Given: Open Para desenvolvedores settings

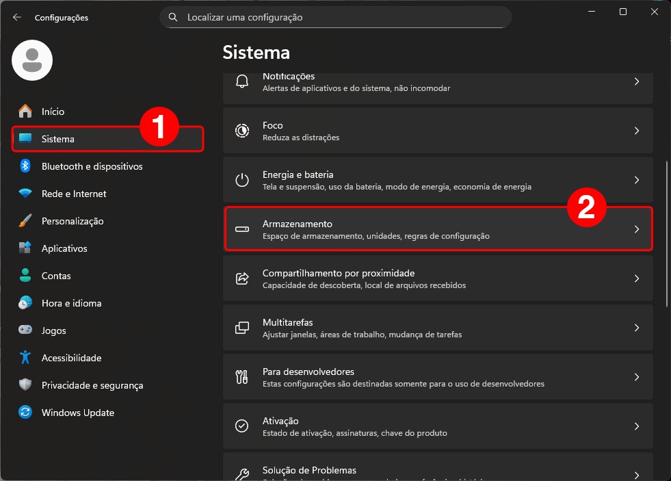Looking at the screenshot, I should click(438, 377).
